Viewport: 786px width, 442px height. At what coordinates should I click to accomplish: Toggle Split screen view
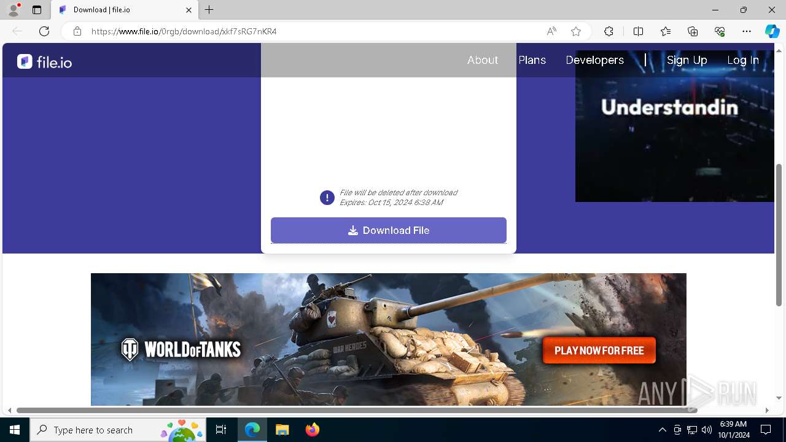[638, 31]
